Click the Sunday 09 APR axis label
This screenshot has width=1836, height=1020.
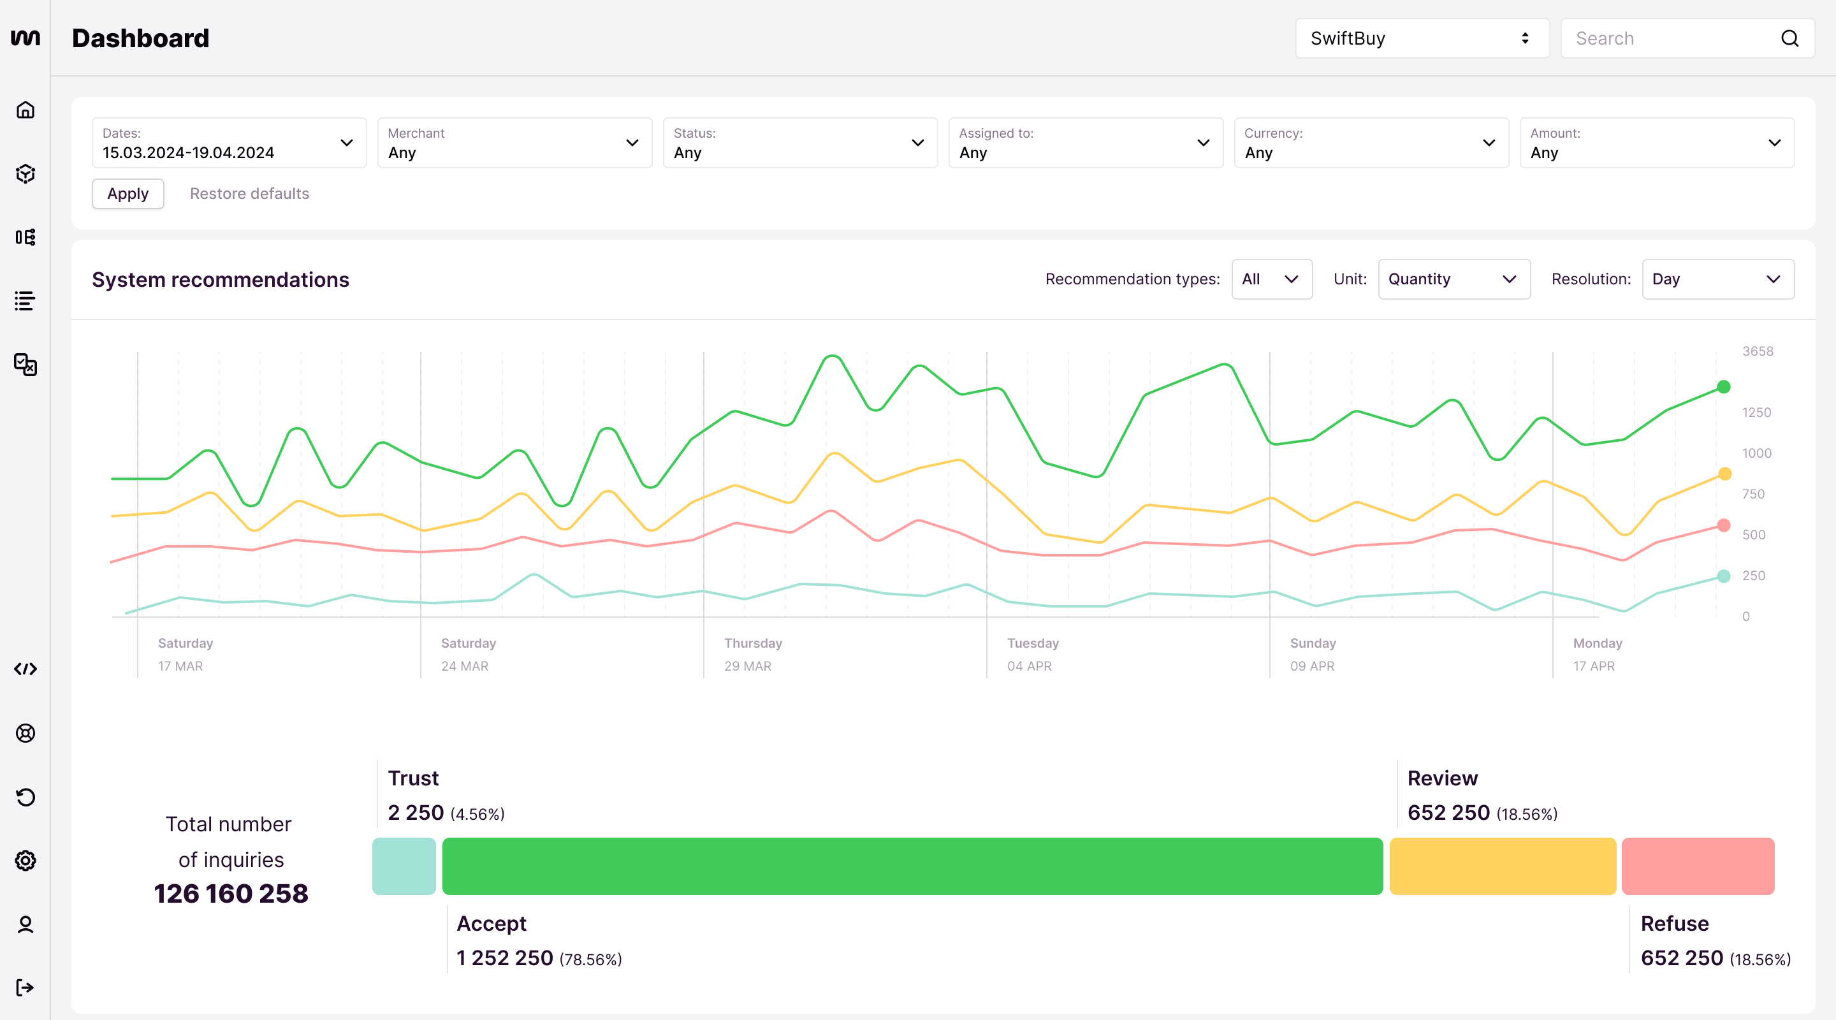[x=1313, y=654]
